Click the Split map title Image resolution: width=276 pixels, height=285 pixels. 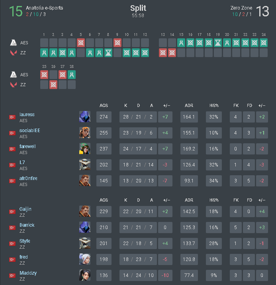(x=138, y=8)
